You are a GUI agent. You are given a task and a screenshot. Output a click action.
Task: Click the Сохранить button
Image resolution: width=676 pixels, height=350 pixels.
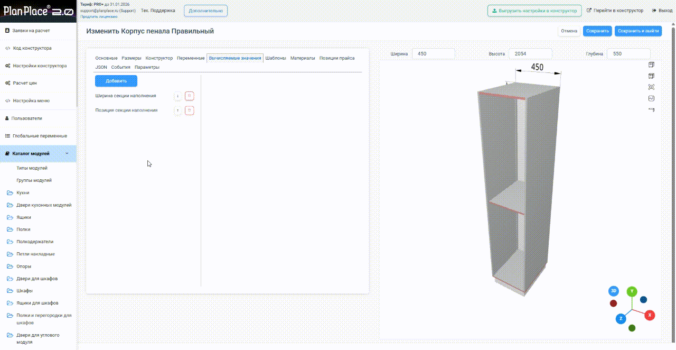597,31
